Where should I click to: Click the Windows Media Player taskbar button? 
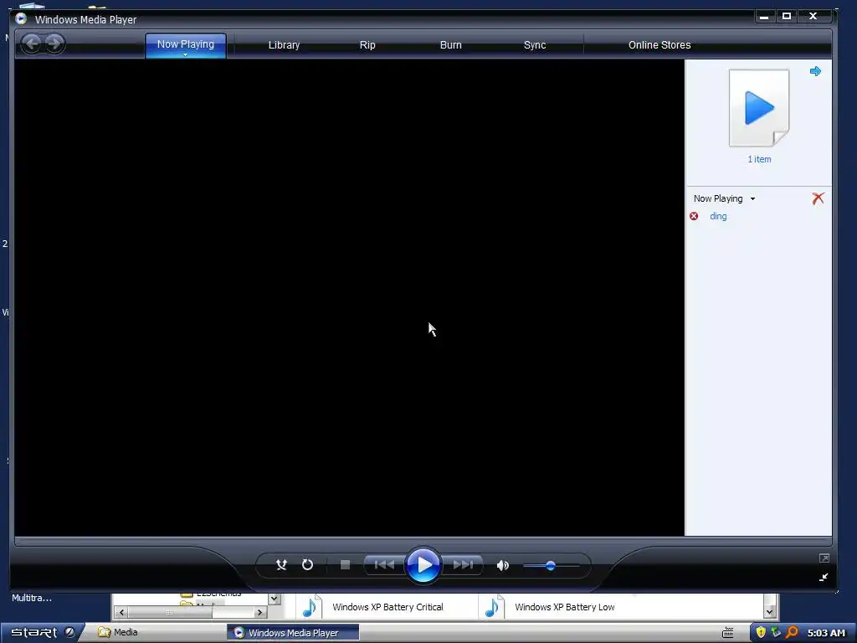[293, 633]
